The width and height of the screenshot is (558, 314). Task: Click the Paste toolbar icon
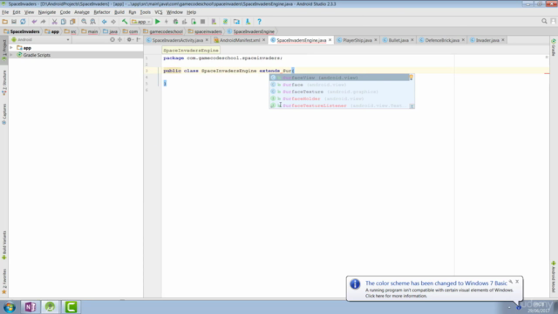tap(72, 22)
